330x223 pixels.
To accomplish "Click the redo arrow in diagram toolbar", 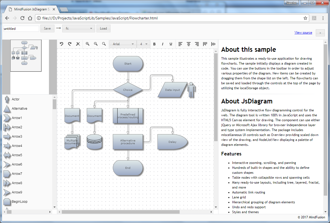I will pyautogui.click(x=70, y=44).
